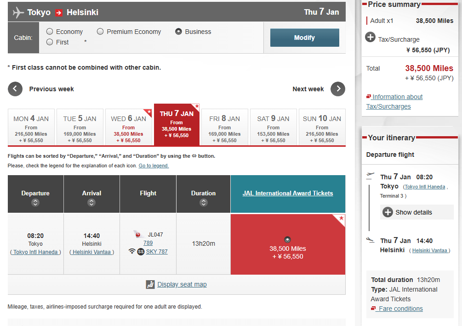The height and width of the screenshot is (326, 462).
Task: Open Display seat map link
Action: 182,285
